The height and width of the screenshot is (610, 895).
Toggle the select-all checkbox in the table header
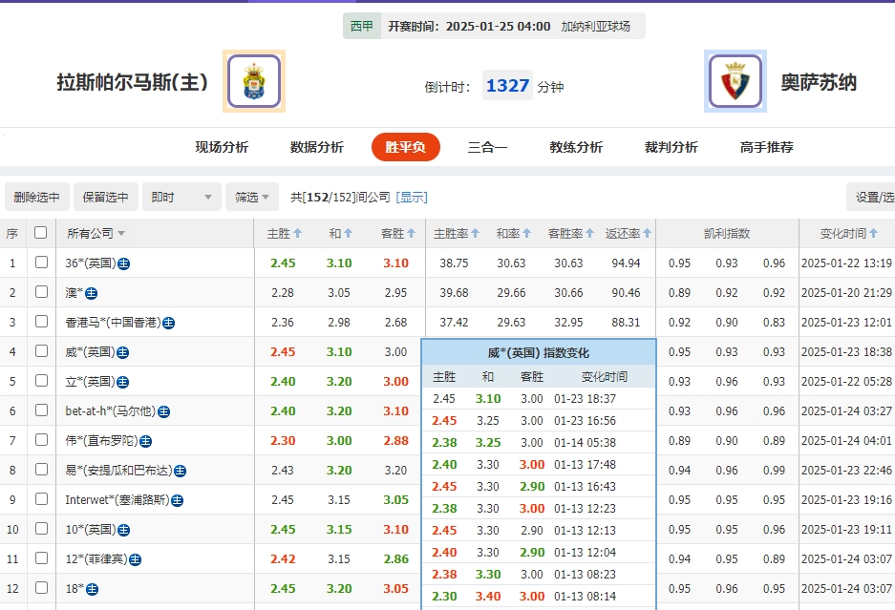pos(40,232)
